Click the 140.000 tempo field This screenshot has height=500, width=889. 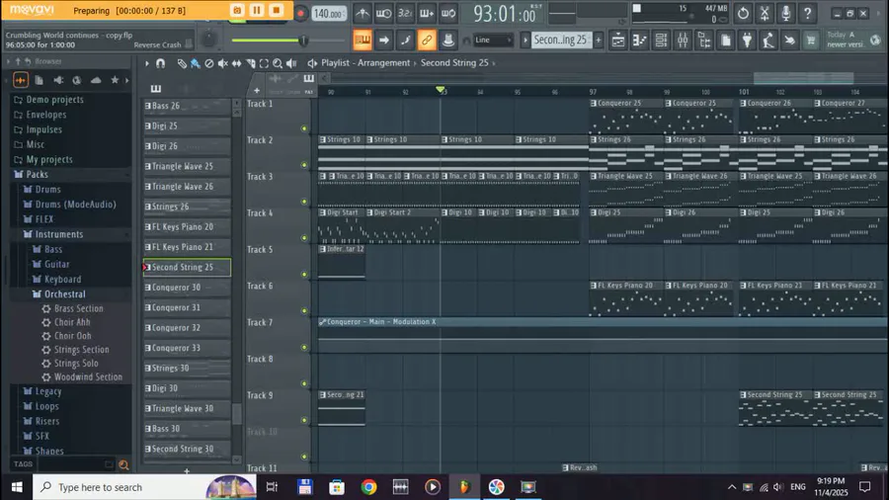tap(329, 14)
